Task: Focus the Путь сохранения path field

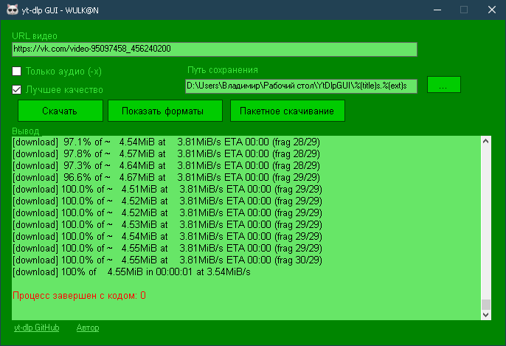Action: click(301, 86)
